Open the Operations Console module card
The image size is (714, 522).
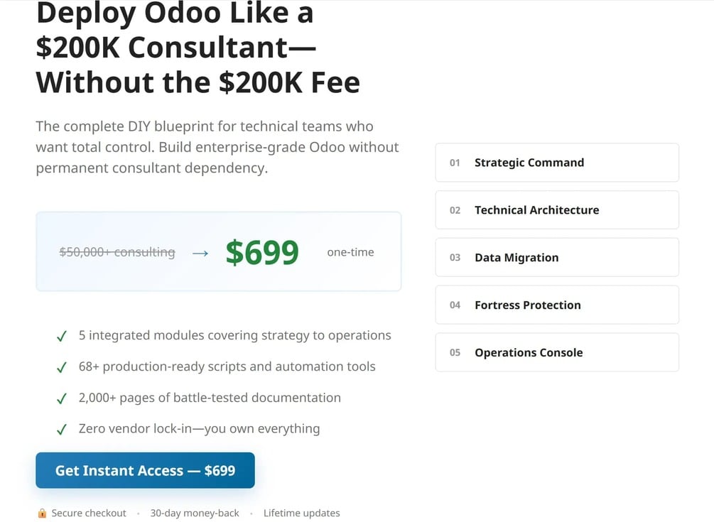pyautogui.click(x=556, y=353)
